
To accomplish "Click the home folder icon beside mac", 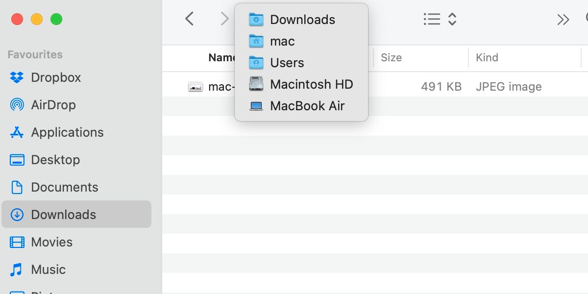I will coord(256,41).
